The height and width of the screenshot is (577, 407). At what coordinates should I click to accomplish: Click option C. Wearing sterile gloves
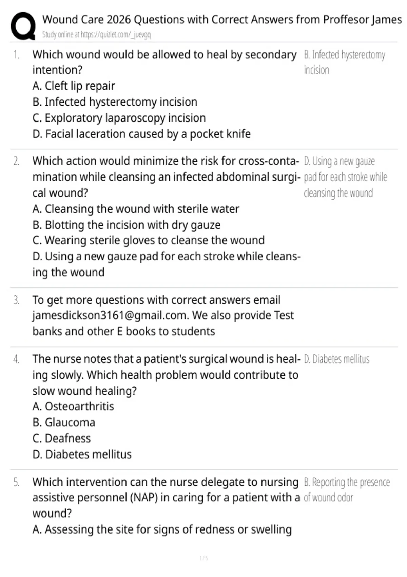click(x=149, y=240)
